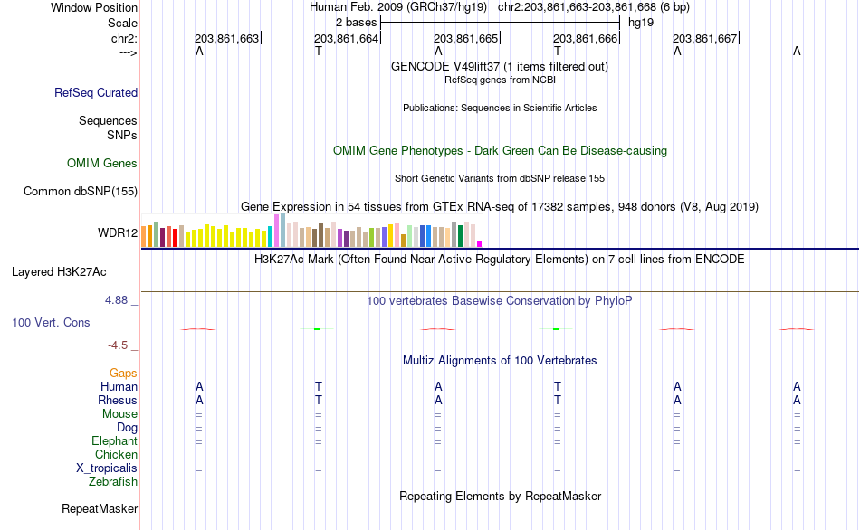
Task: Click the 100 Vert. Cons track label
Action: coord(51,322)
